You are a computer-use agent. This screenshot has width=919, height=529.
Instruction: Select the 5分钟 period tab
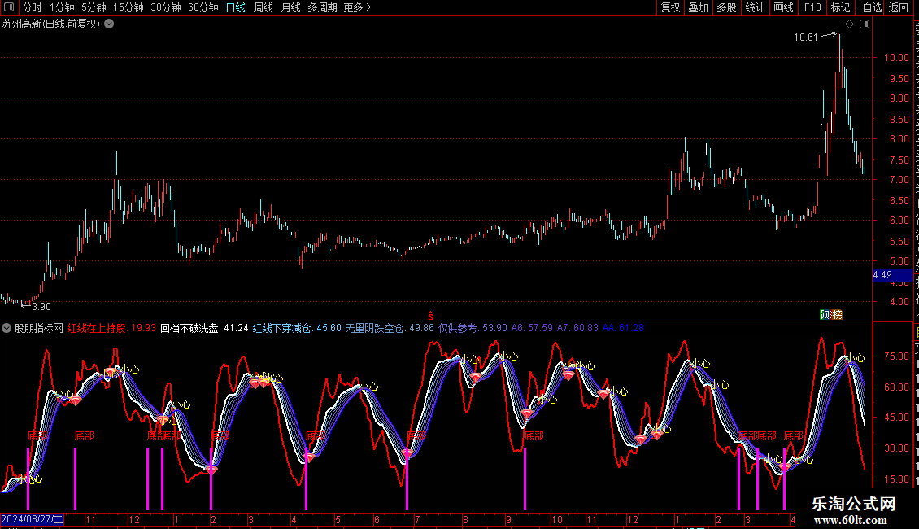coord(94,7)
